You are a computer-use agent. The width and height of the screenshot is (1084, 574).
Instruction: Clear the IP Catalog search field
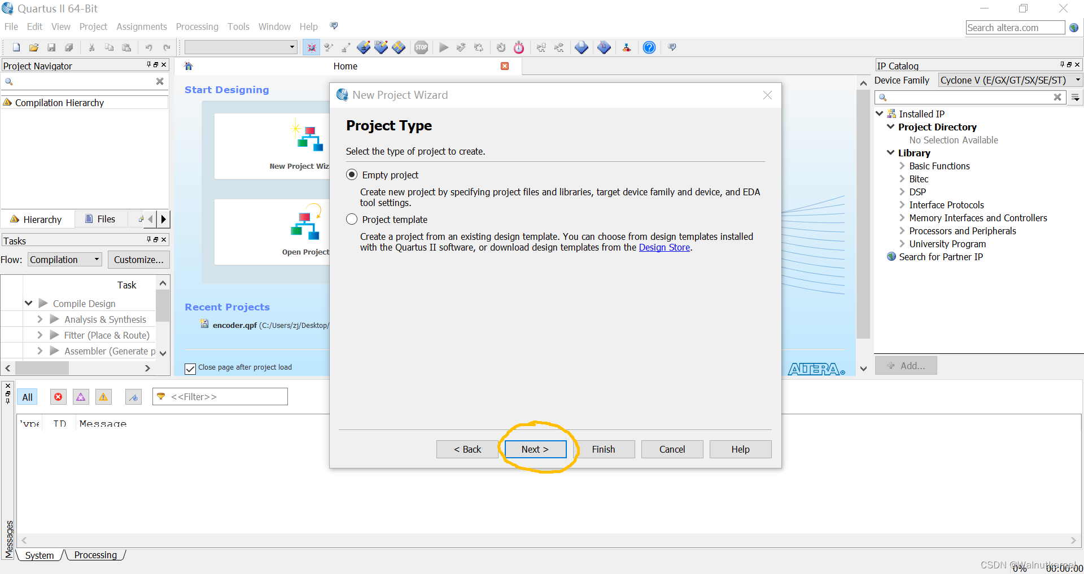click(x=1057, y=97)
